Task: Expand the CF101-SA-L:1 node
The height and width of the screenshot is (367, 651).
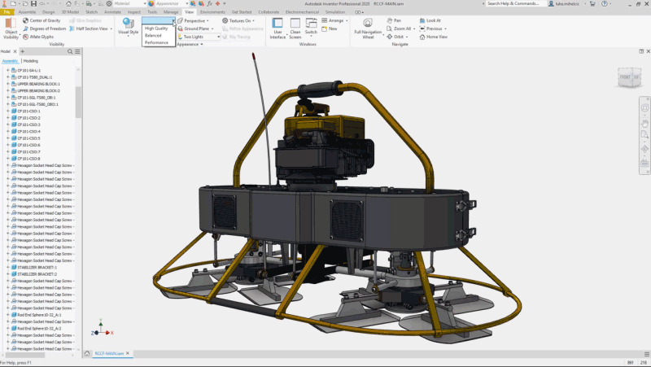Action: [7, 71]
